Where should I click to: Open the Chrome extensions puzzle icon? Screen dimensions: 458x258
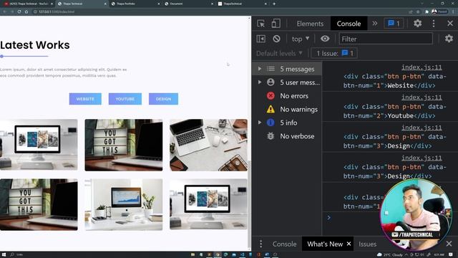[x=427, y=11]
